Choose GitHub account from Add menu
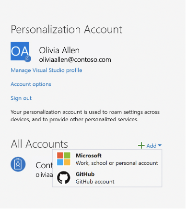 point(107,177)
